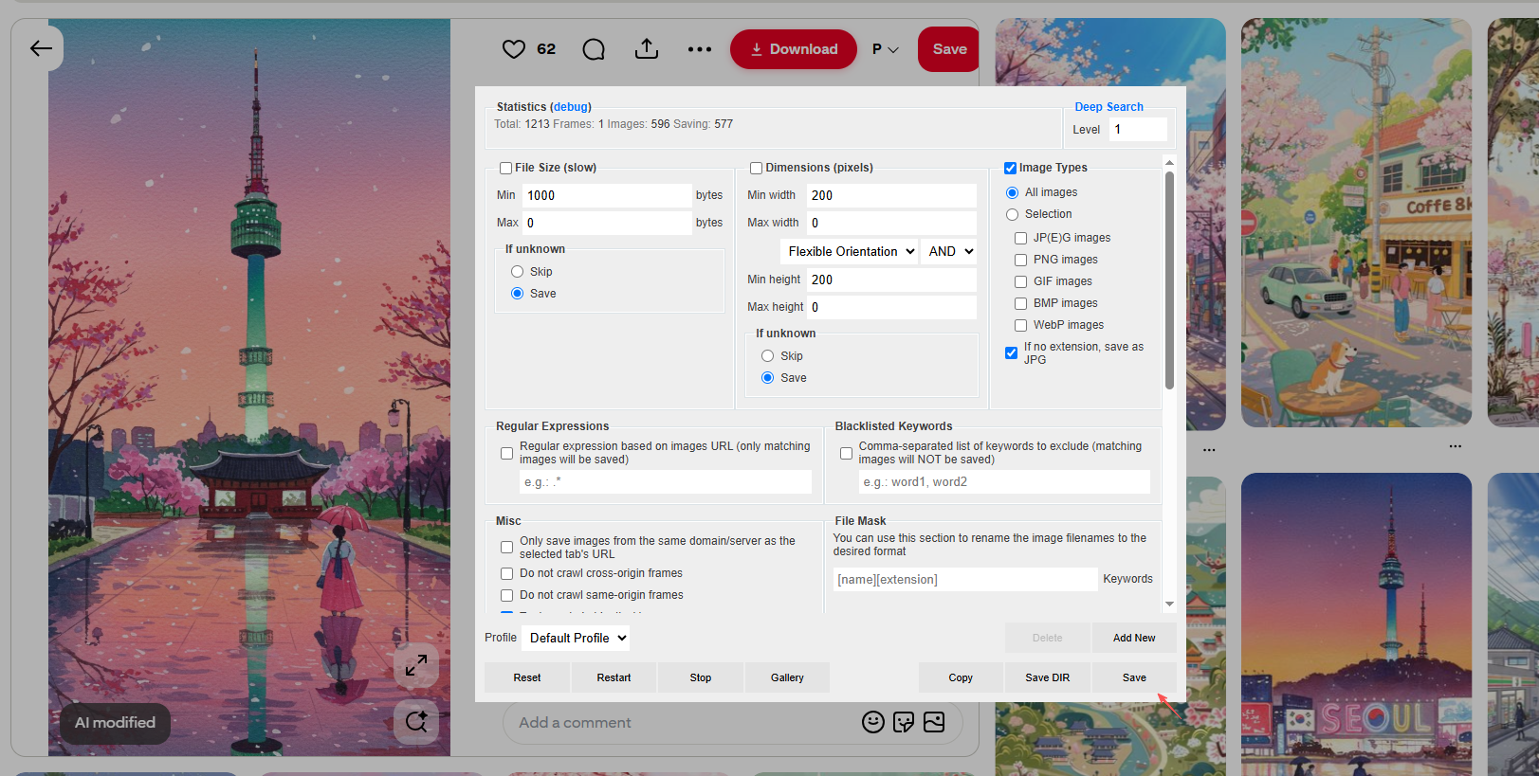Check the WebP images box
The height and width of the screenshot is (776, 1539).
pos(1021,325)
